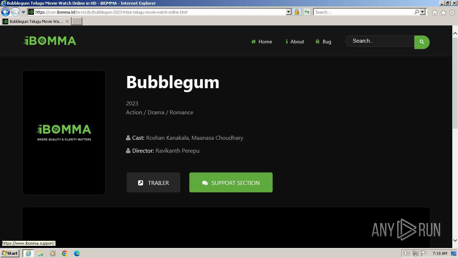Click the volume speaker tray icon
Screen dimensions: 458x258
coord(406,253)
